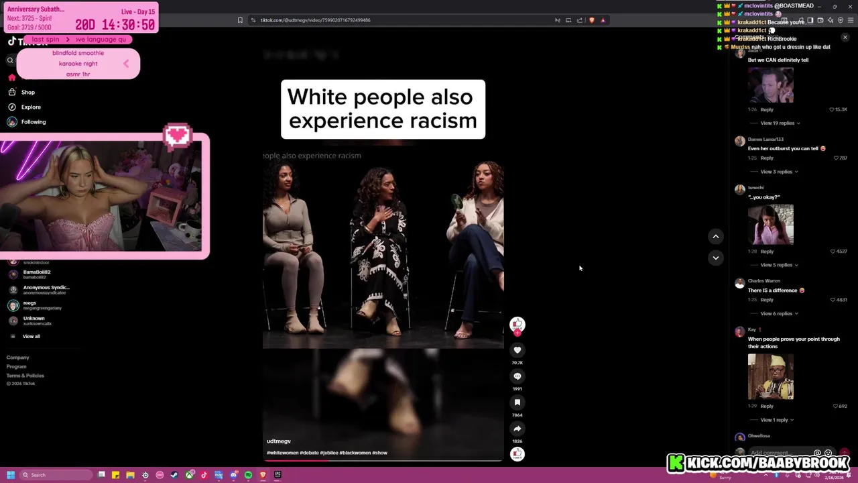Expand Program footer section
This screenshot has width=858, height=483.
17,366
